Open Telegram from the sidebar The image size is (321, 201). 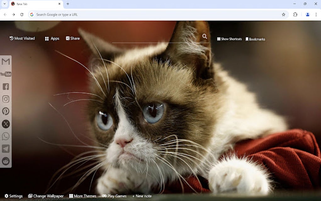6,149
